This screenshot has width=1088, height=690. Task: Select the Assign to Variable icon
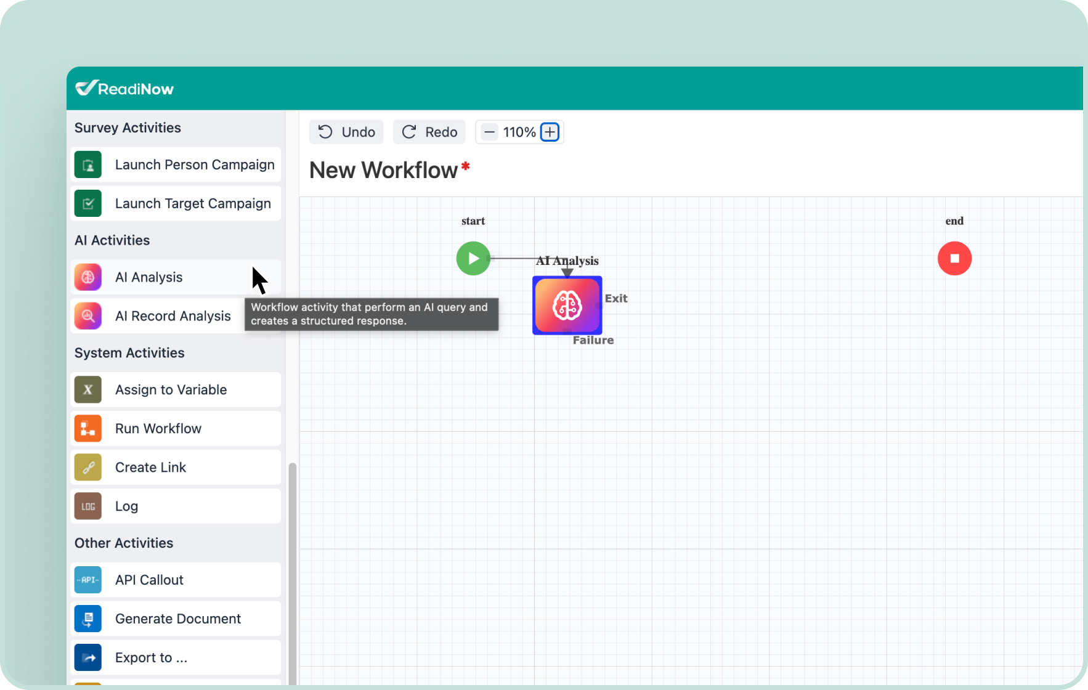[87, 389]
